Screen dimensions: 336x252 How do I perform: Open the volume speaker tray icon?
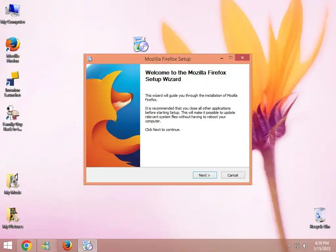point(305,245)
